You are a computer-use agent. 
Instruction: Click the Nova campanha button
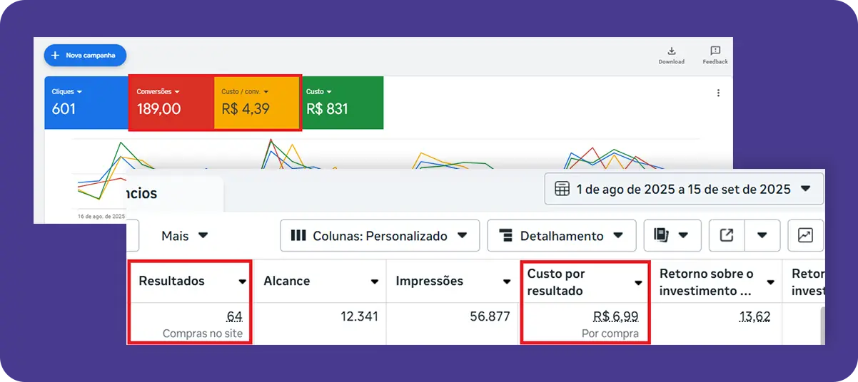coord(85,56)
